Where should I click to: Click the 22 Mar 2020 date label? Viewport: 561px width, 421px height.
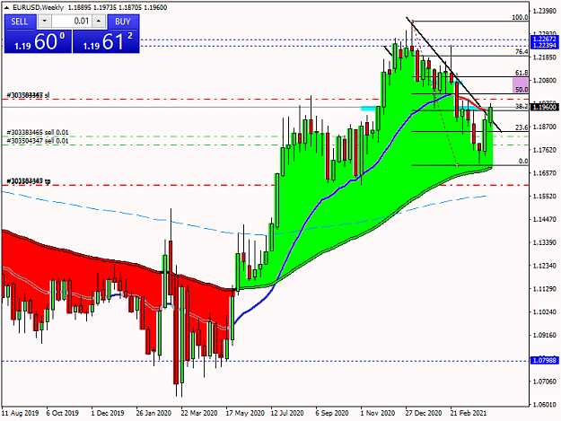(199, 413)
